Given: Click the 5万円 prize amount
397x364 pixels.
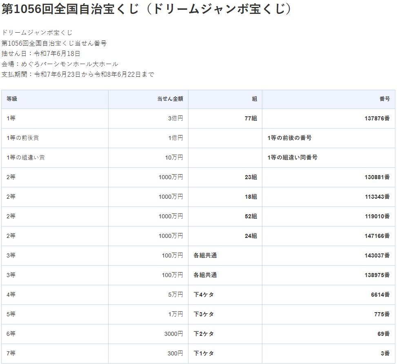Looking at the screenshot, I should 175,295.
